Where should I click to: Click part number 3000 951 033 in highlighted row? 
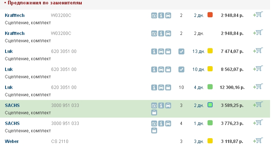pyautogui.click(x=65, y=105)
